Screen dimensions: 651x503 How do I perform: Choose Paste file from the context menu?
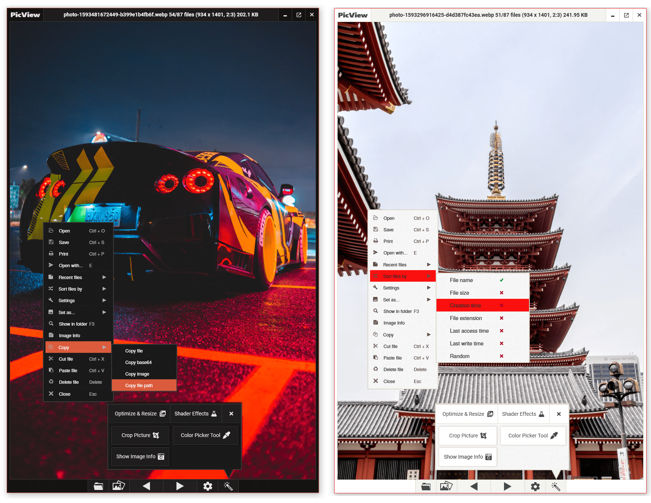point(68,370)
